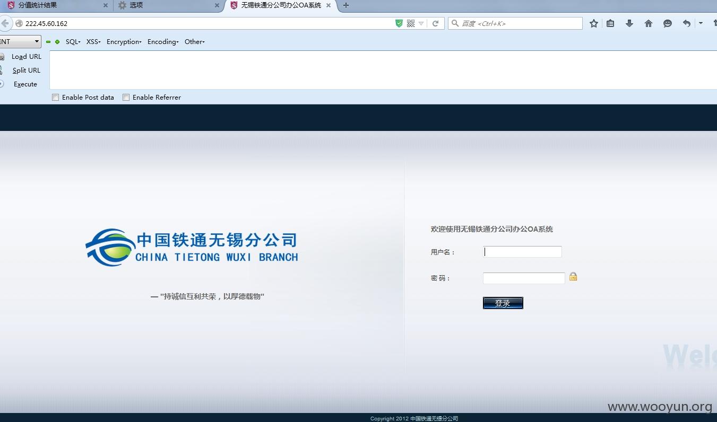Click the green shield security icon
Image resolution: width=717 pixels, height=422 pixels.
399,23
